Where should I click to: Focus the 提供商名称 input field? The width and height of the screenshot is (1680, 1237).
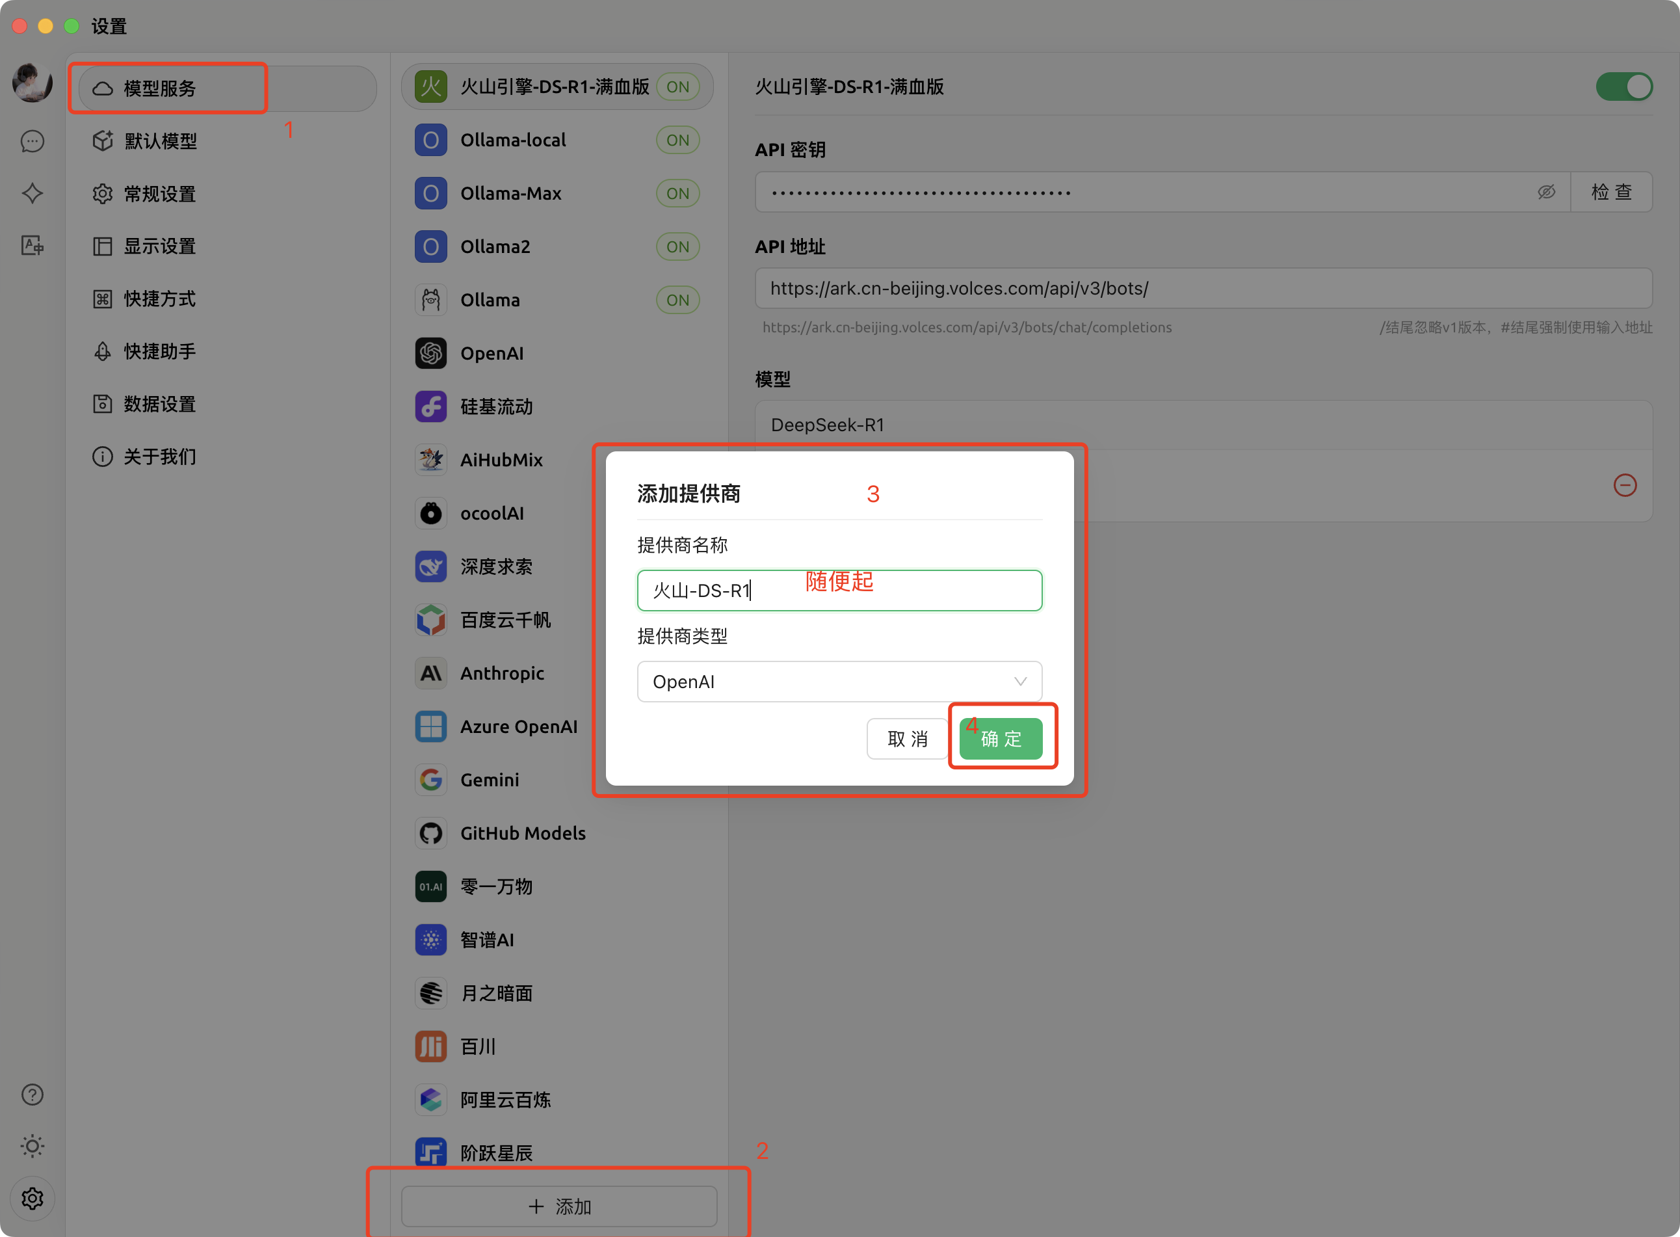[839, 591]
